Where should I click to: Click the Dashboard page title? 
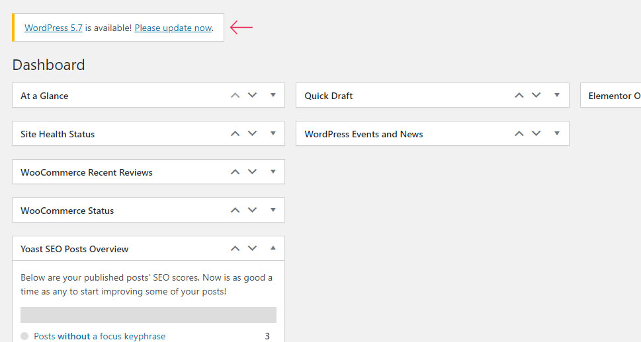[49, 65]
